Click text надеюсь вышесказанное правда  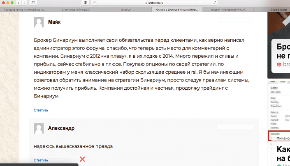tap(73, 146)
